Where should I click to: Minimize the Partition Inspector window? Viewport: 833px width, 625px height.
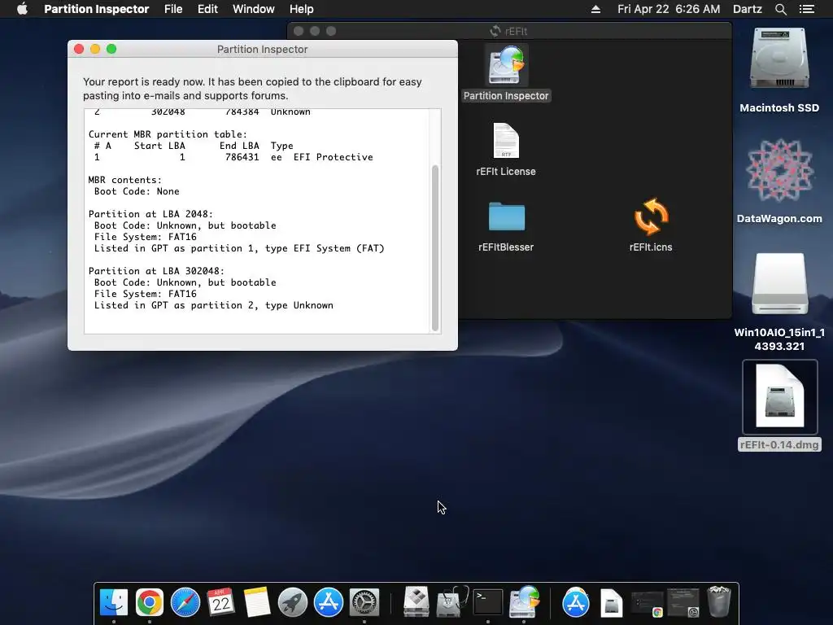point(95,49)
